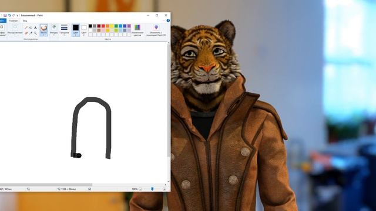This screenshot has width=376, height=211.
Task: Open Paint help via the blue question icon
Action: [x=168, y=21]
